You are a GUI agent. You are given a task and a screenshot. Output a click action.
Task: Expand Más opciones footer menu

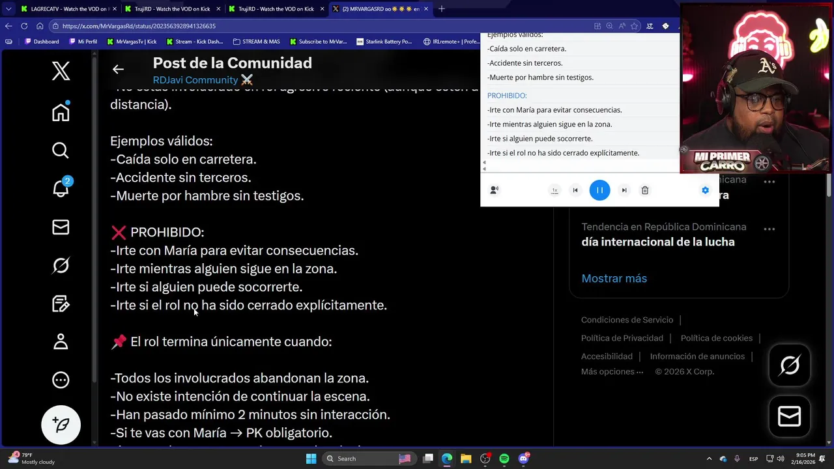tap(612, 371)
